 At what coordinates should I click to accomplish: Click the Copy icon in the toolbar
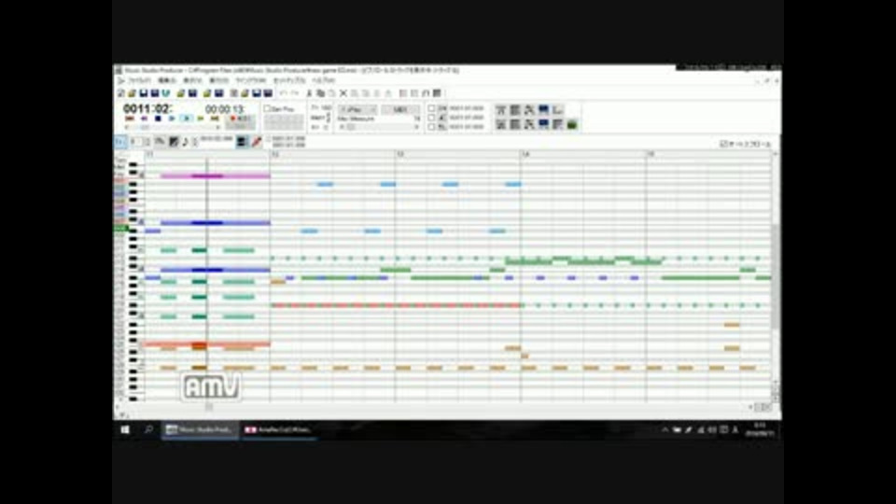click(320, 93)
